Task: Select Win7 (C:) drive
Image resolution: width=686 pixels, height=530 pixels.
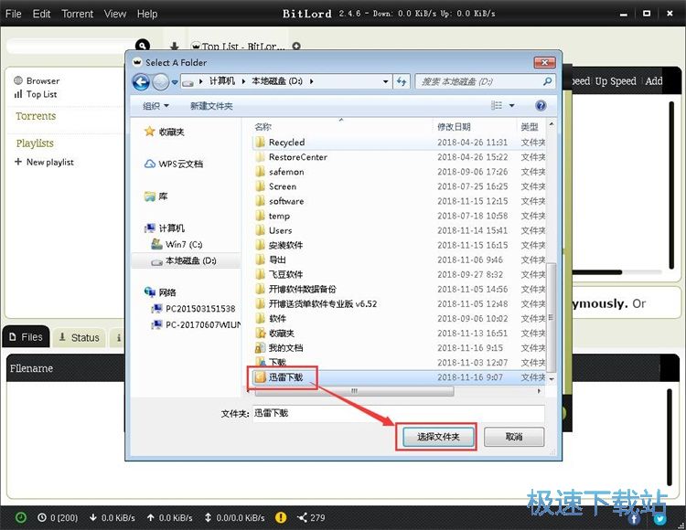Action: 177,244
